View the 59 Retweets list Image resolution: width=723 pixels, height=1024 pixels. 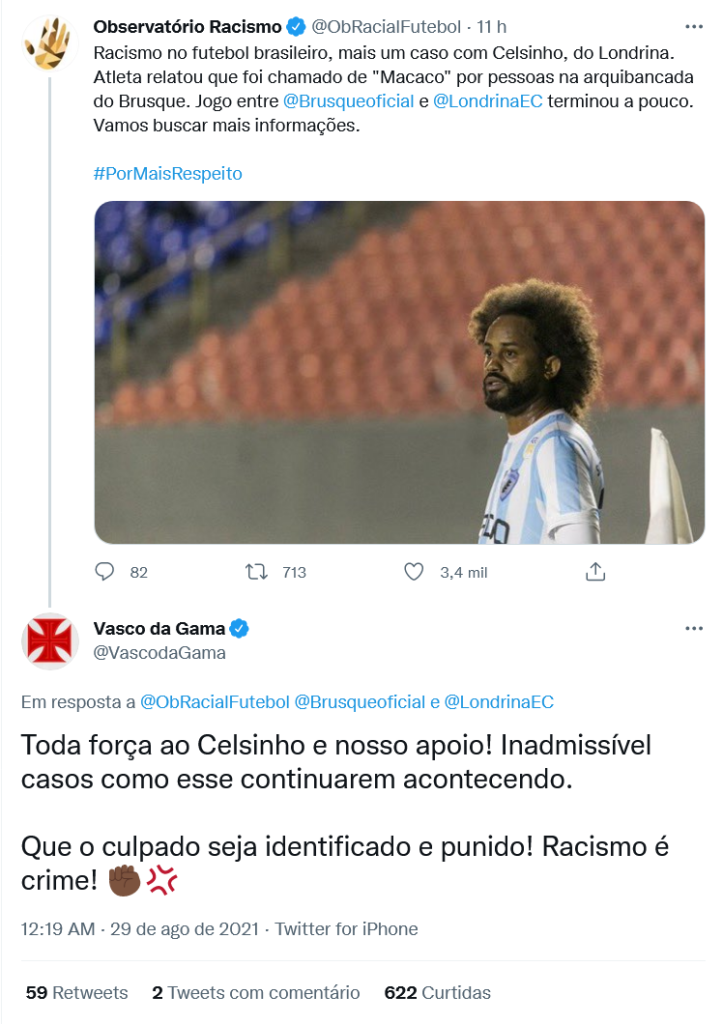[76, 993]
